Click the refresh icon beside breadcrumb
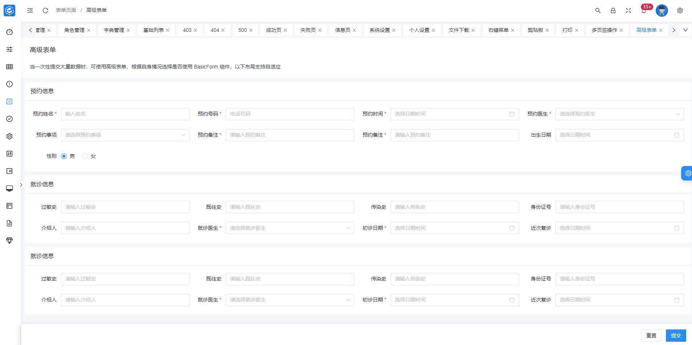The width and height of the screenshot is (692, 345). coord(45,11)
